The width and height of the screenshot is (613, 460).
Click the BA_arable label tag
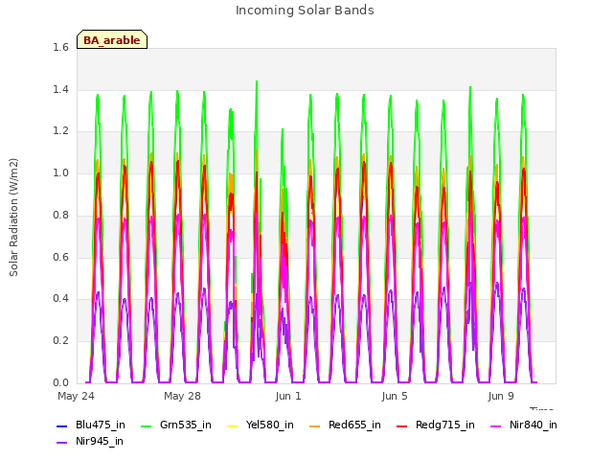tap(112, 39)
